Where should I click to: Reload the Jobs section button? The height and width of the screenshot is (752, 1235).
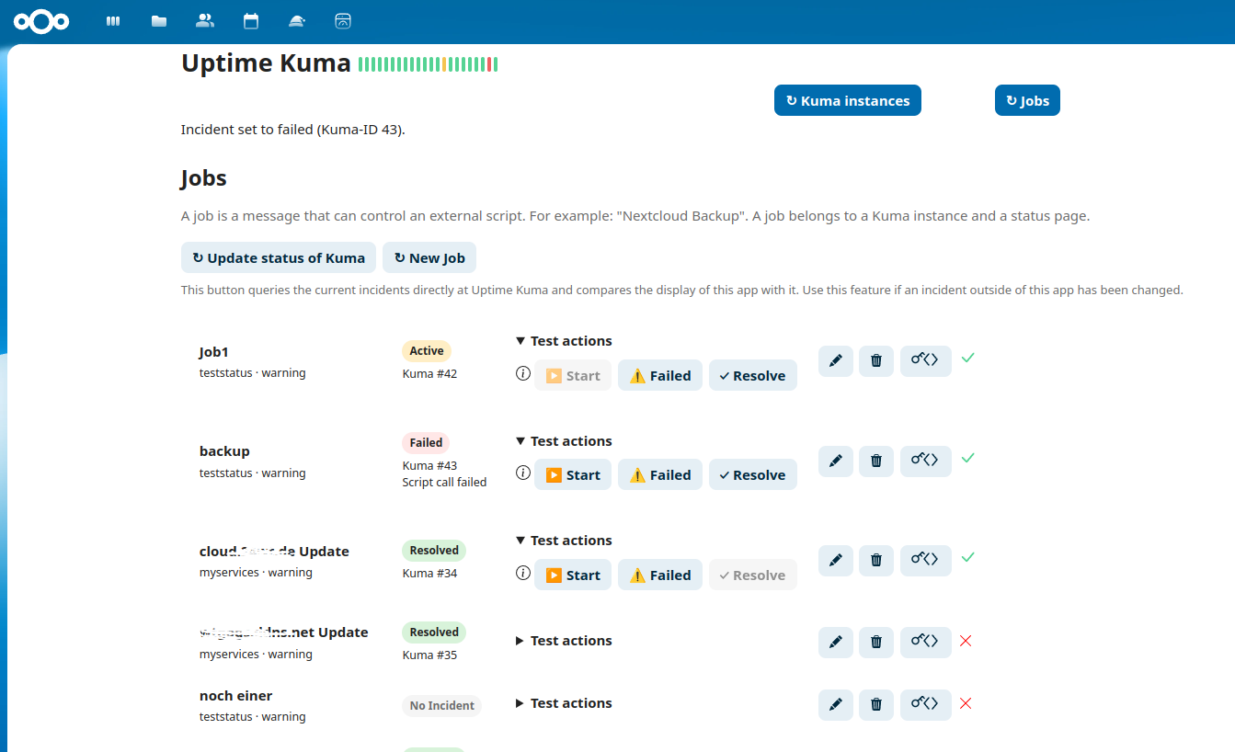[1027, 100]
